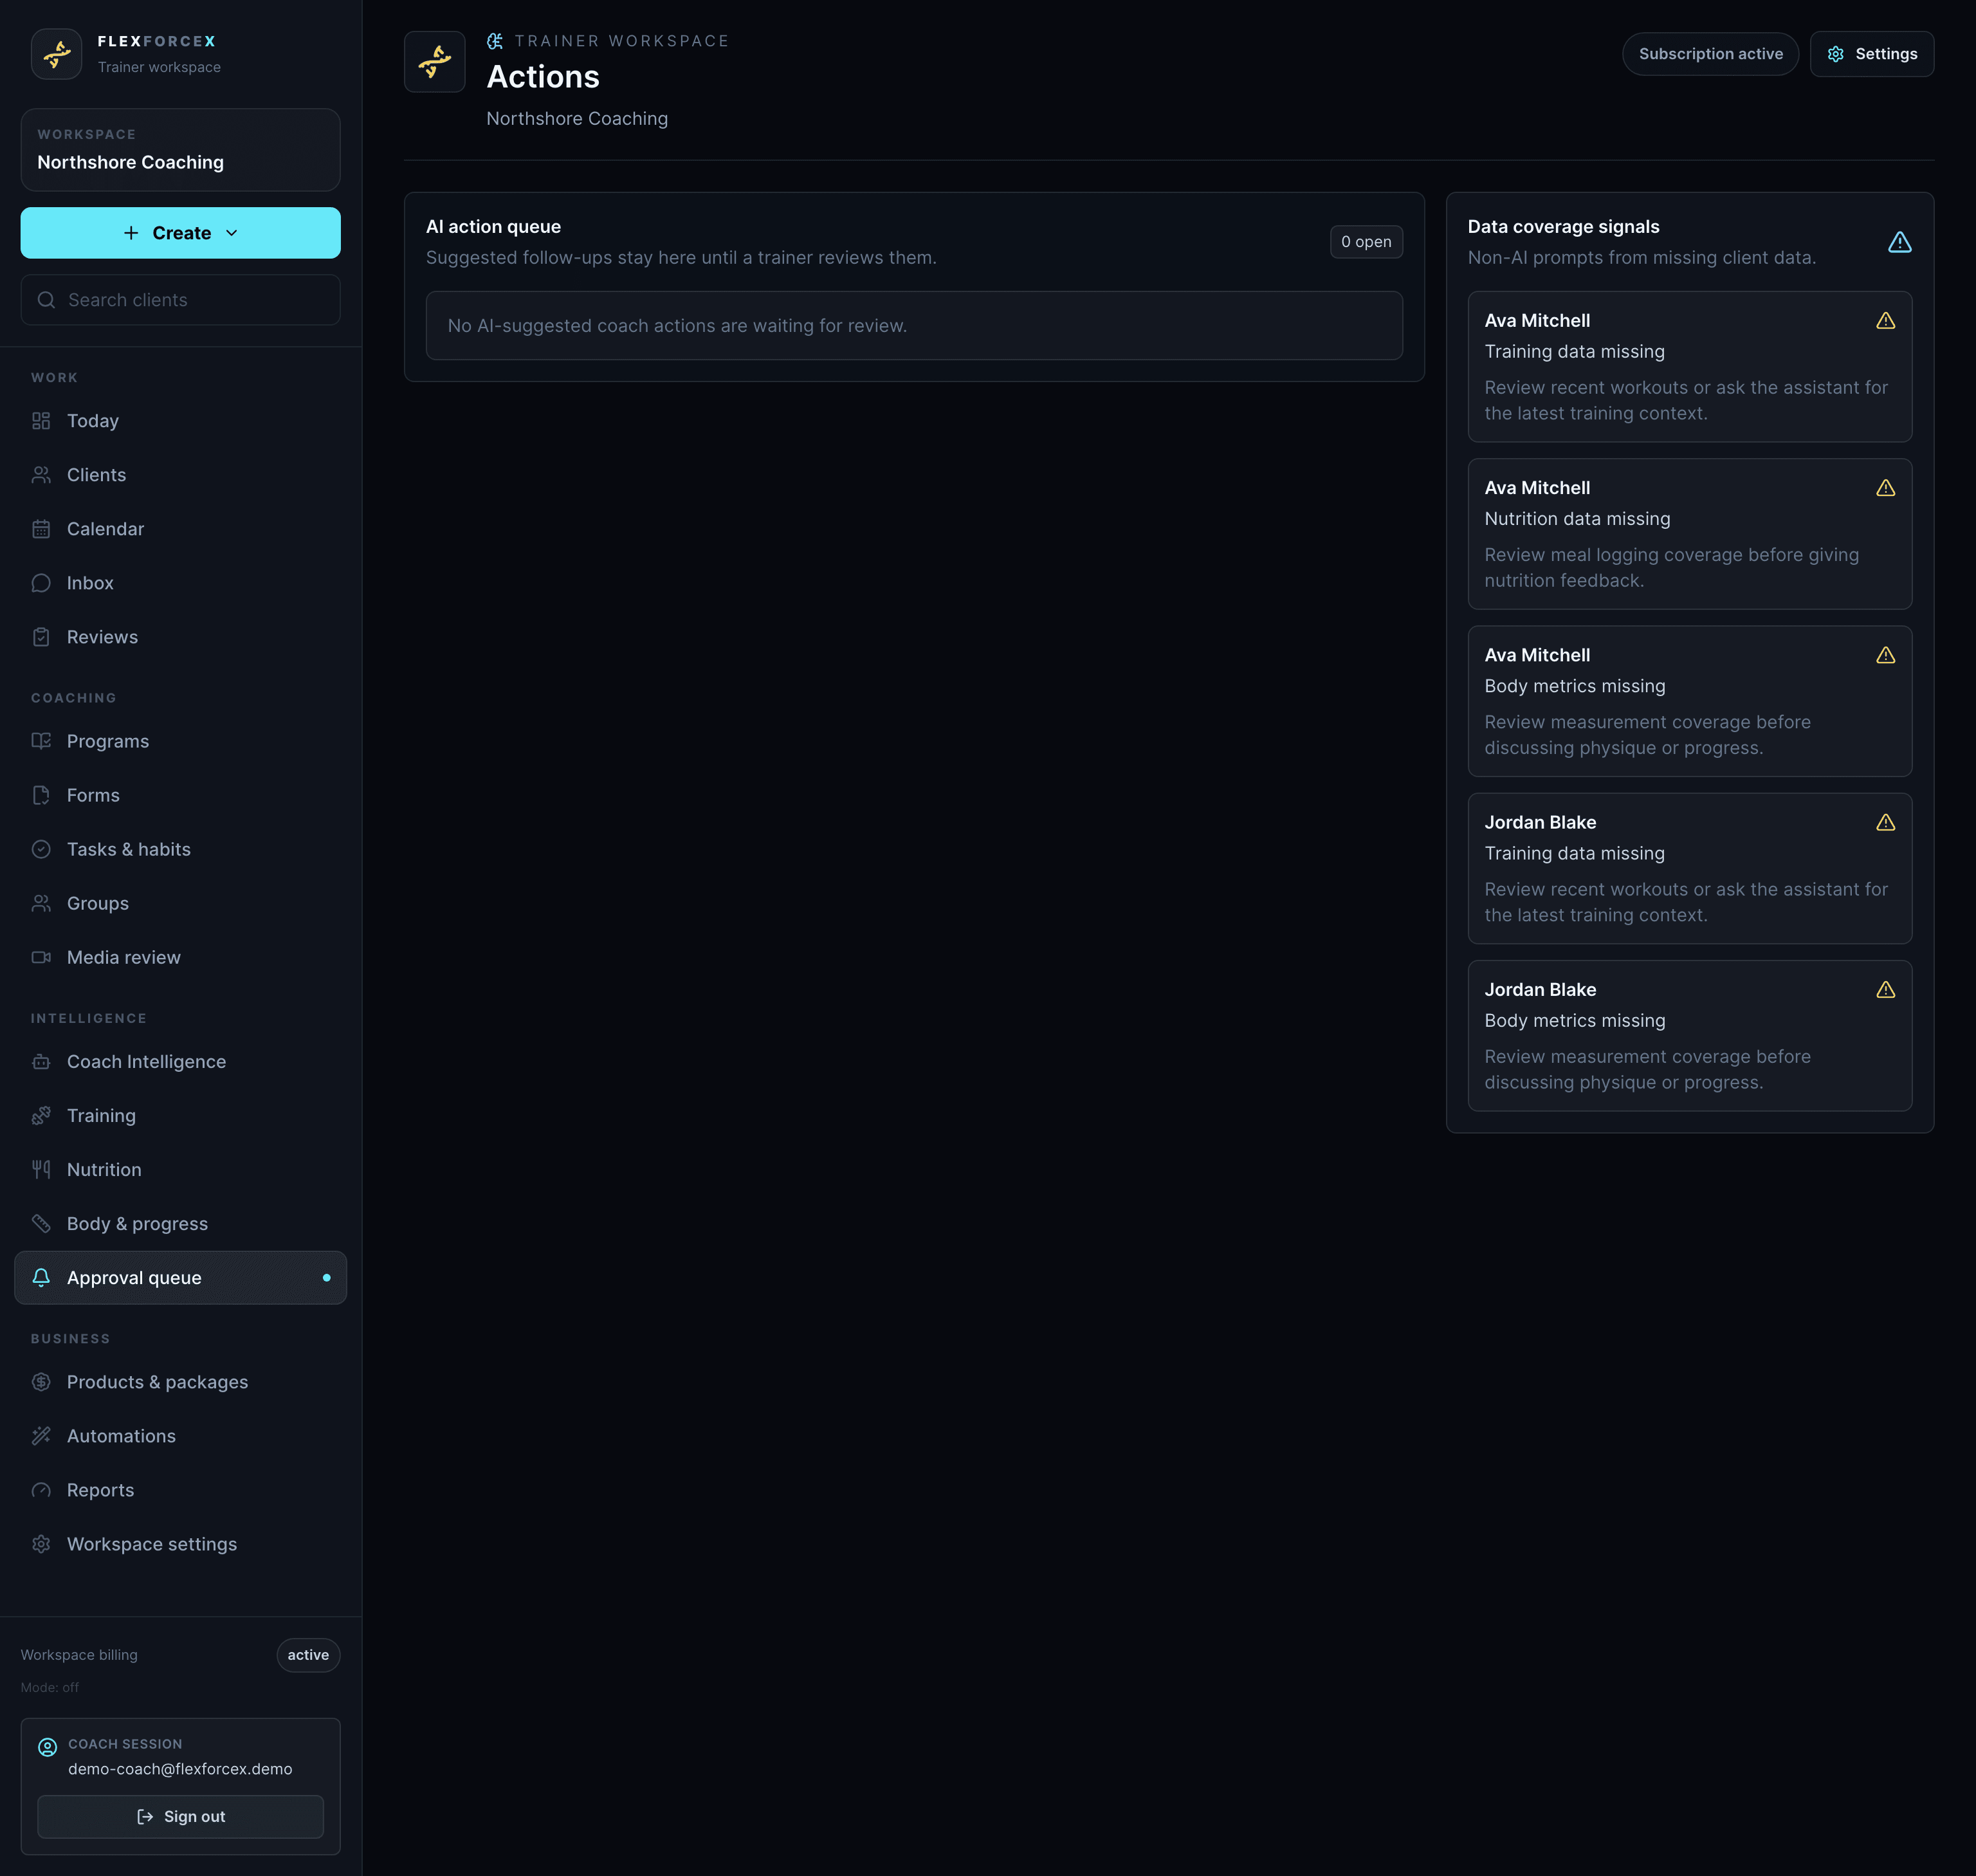1976x1876 pixels.
Task: Click the search magnifier icon
Action: (x=46, y=300)
